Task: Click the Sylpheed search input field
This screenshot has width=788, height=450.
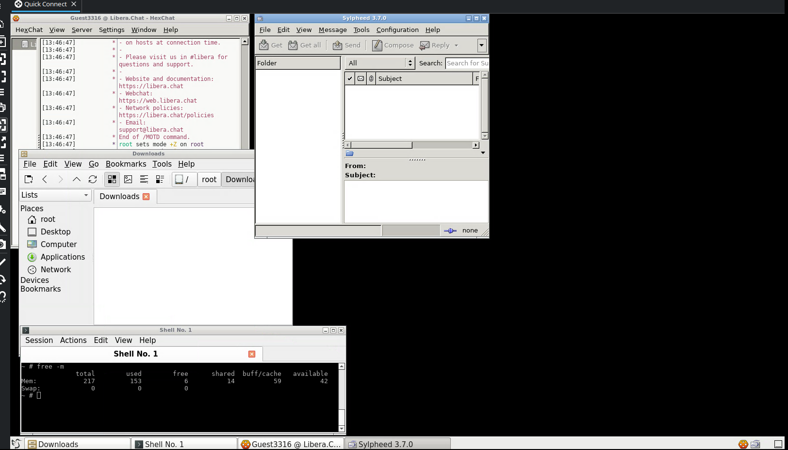Action: tap(467, 63)
